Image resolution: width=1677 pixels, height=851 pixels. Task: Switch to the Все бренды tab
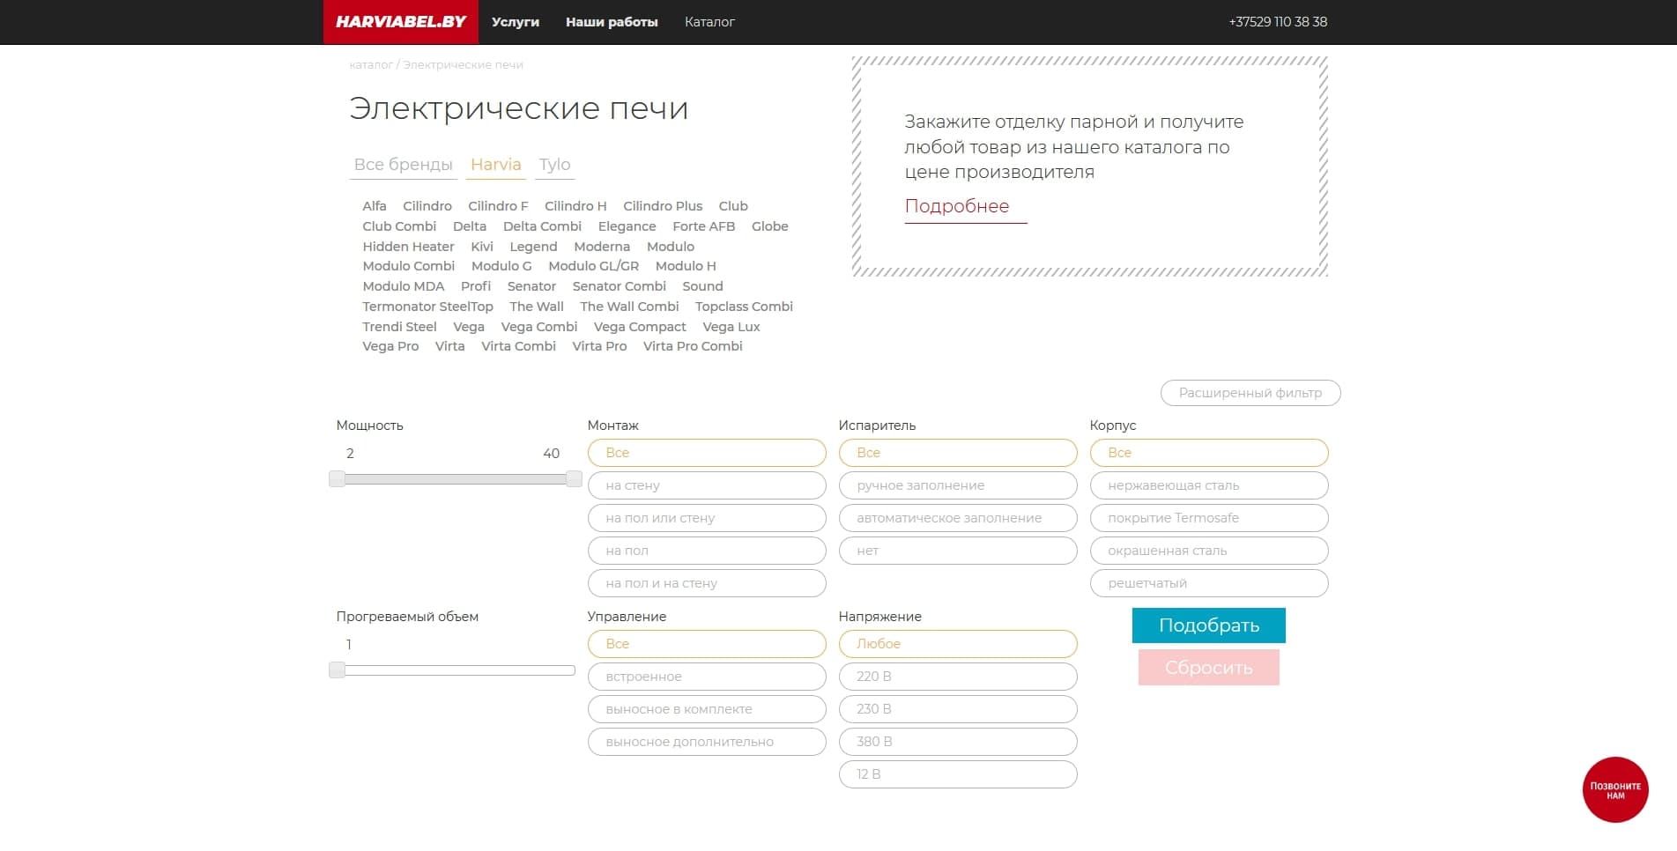tap(404, 165)
